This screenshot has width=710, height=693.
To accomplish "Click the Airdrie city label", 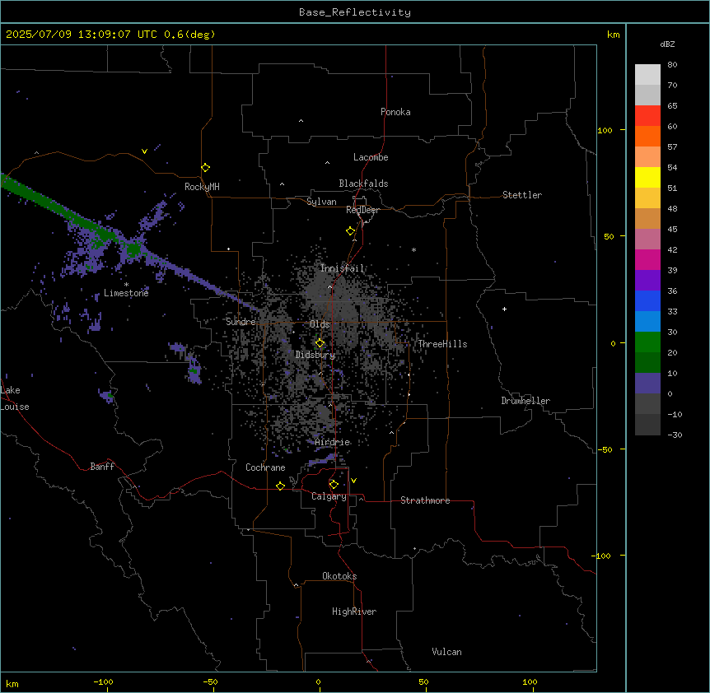I will click(x=333, y=442).
